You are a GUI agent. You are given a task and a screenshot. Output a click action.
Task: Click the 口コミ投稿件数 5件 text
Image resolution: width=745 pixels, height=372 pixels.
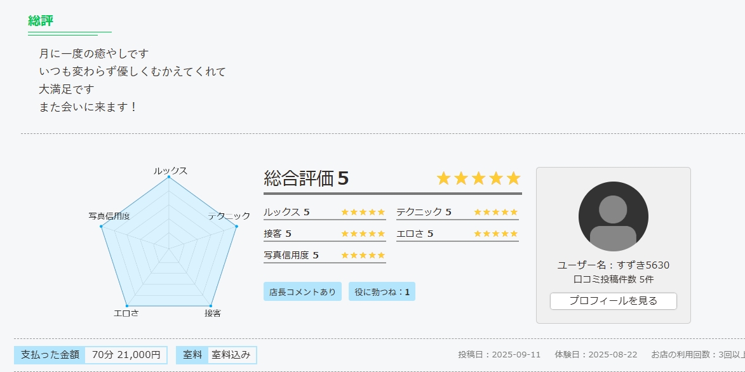[x=614, y=279]
